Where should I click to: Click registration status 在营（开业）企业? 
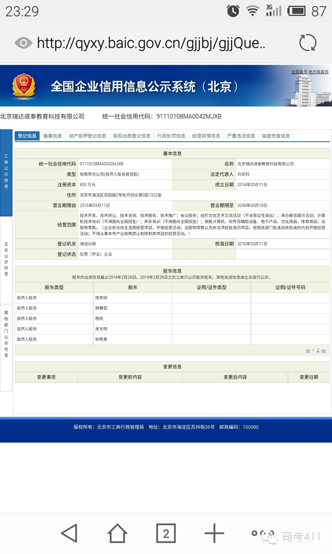click(96, 254)
